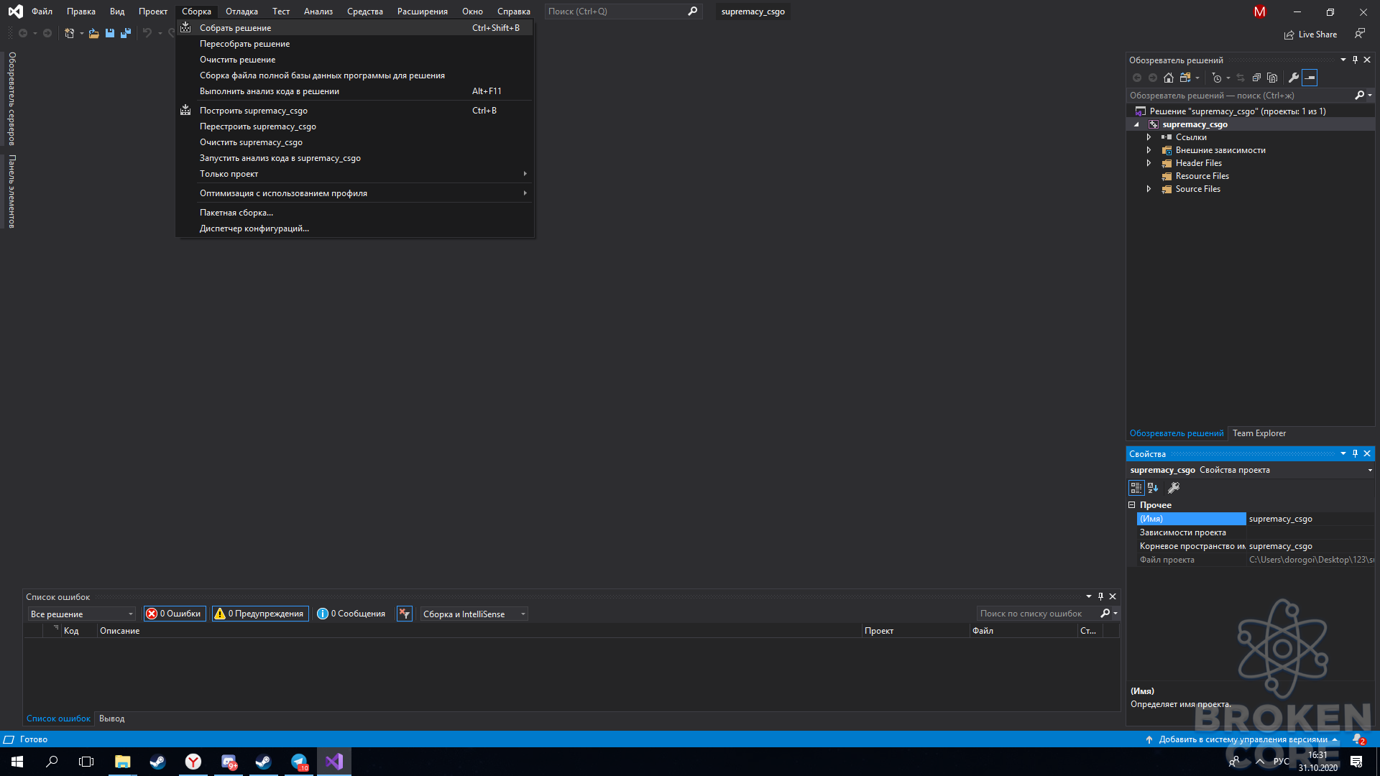Click the wrench Properties icon in Solution Explorer
This screenshot has width=1380, height=776.
[x=1294, y=78]
